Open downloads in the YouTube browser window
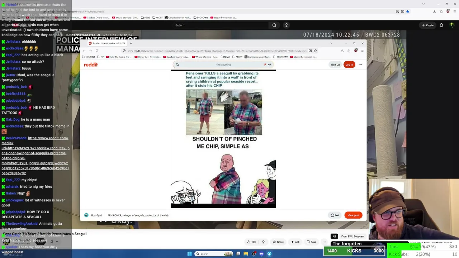This screenshot has width=459, height=258. (x=434, y=11)
